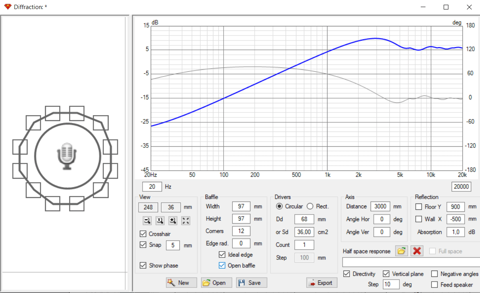Zoom out the baffle view
The width and height of the screenshot is (480, 293).
click(147, 221)
